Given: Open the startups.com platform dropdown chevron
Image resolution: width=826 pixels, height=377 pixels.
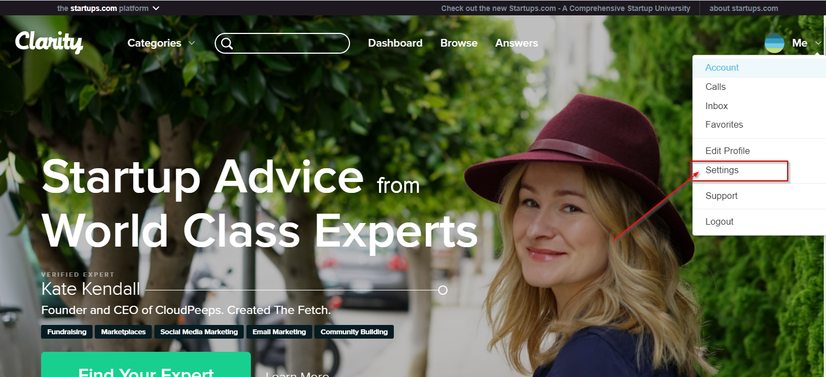Looking at the screenshot, I should coord(156,8).
